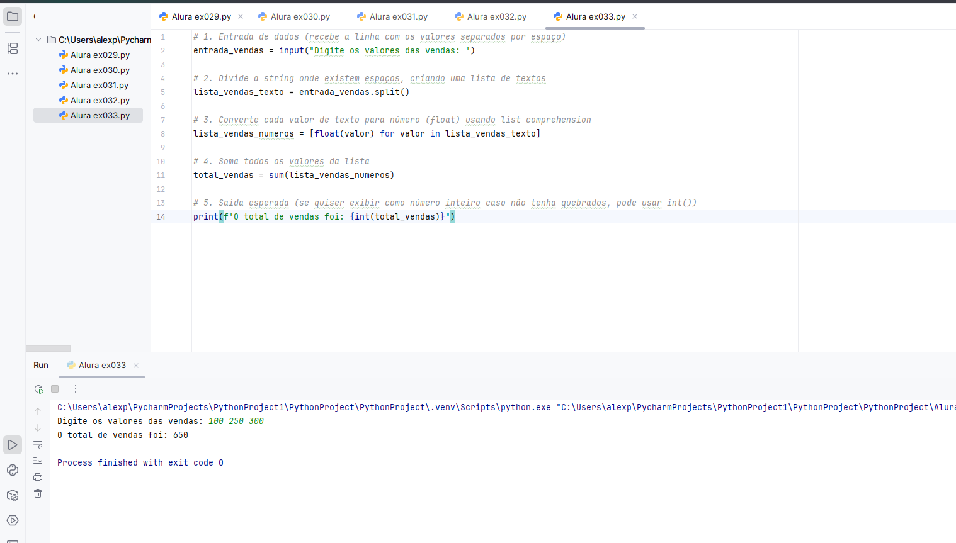Toggle soft-wrap in Run console

coord(38,444)
